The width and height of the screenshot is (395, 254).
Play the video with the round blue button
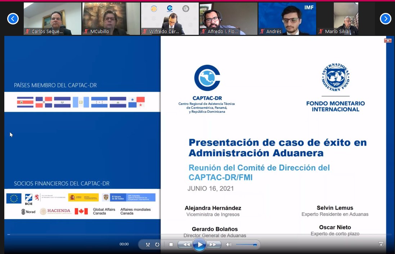(199, 244)
